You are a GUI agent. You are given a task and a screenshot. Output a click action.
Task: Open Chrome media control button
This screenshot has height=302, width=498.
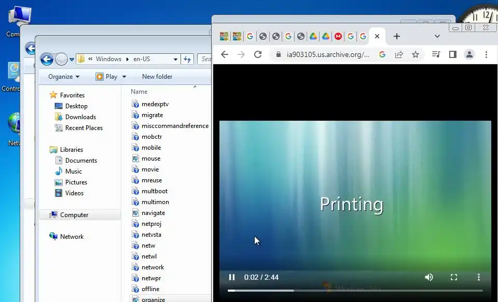[x=436, y=54]
